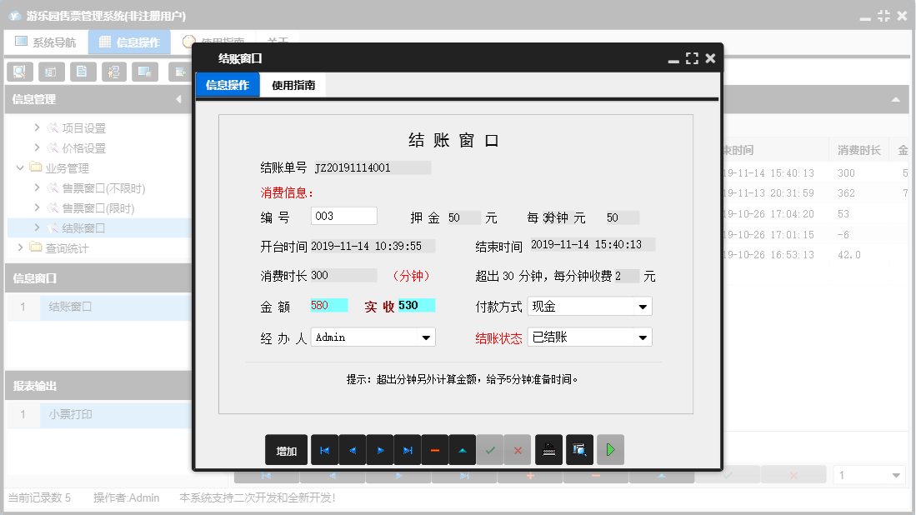Go to the previous record arrow icon

tap(352, 449)
